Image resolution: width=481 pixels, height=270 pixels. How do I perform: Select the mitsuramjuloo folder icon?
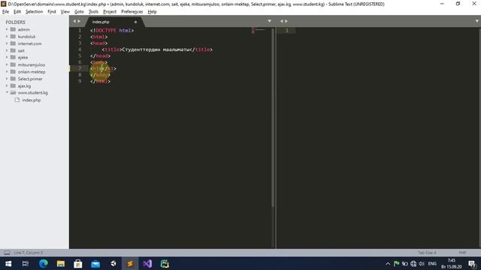coord(13,64)
